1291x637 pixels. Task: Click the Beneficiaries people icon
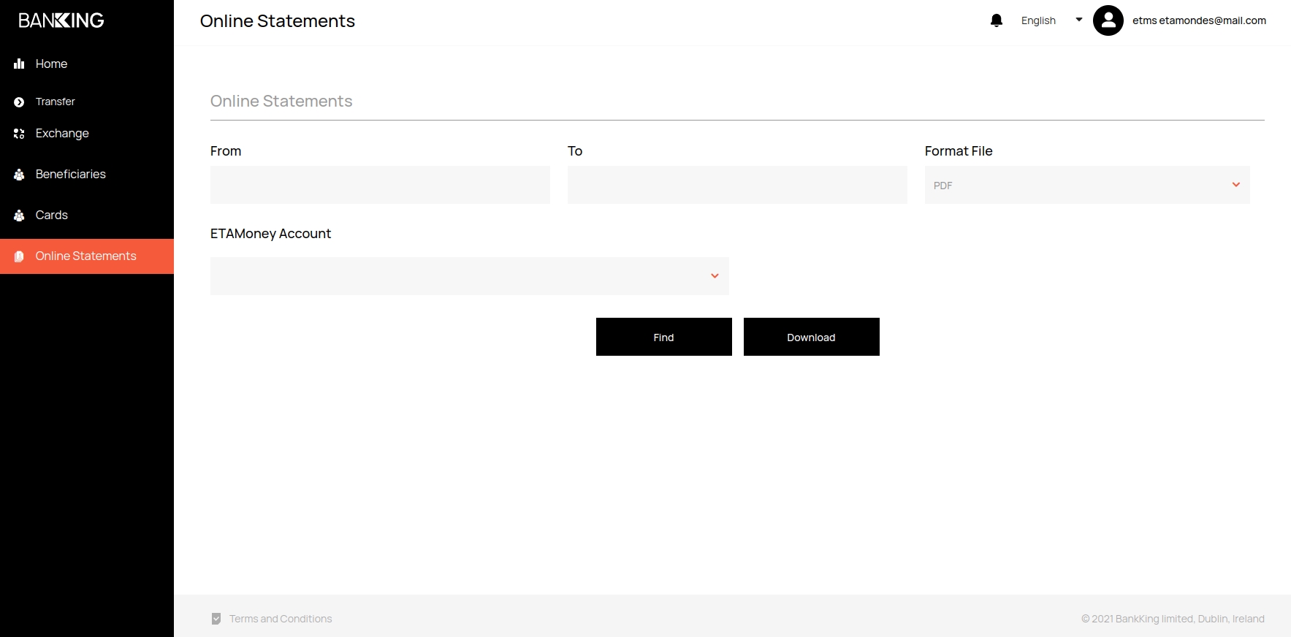click(x=19, y=175)
